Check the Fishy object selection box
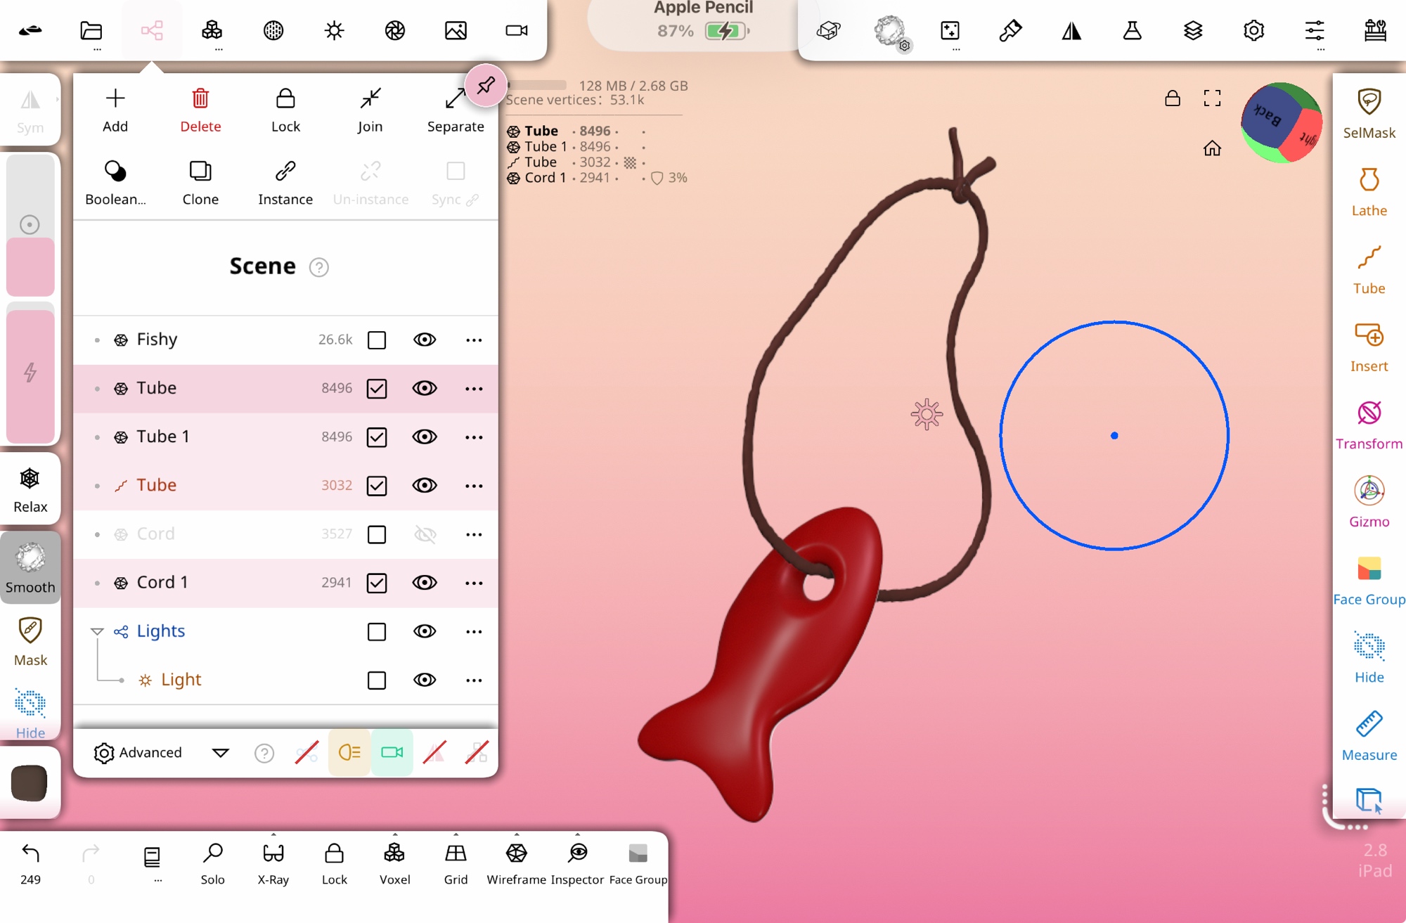The width and height of the screenshot is (1406, 923). 377,340
